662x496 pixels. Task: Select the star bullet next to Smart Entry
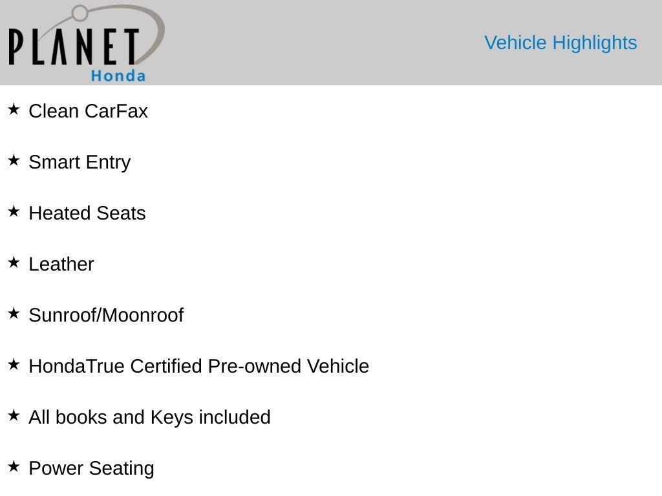(14, 160)
